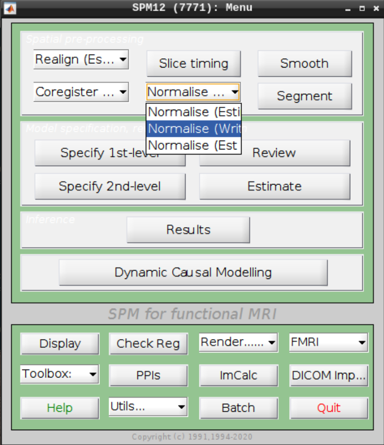Choose the highlighted Normalise (Writ option
This screenshot has height=445, width=384.
193,129
